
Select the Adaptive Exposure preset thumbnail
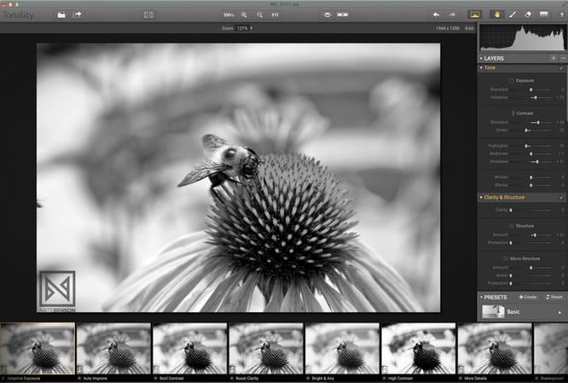[38, 349]
